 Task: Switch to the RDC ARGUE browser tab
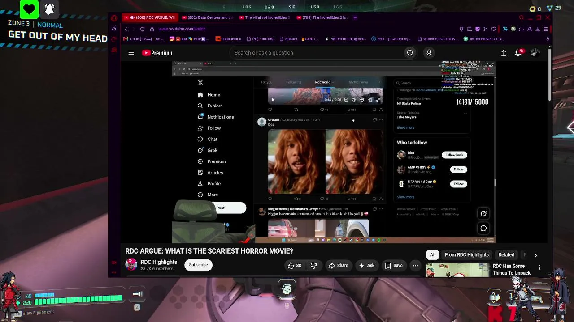click(150, 17)
